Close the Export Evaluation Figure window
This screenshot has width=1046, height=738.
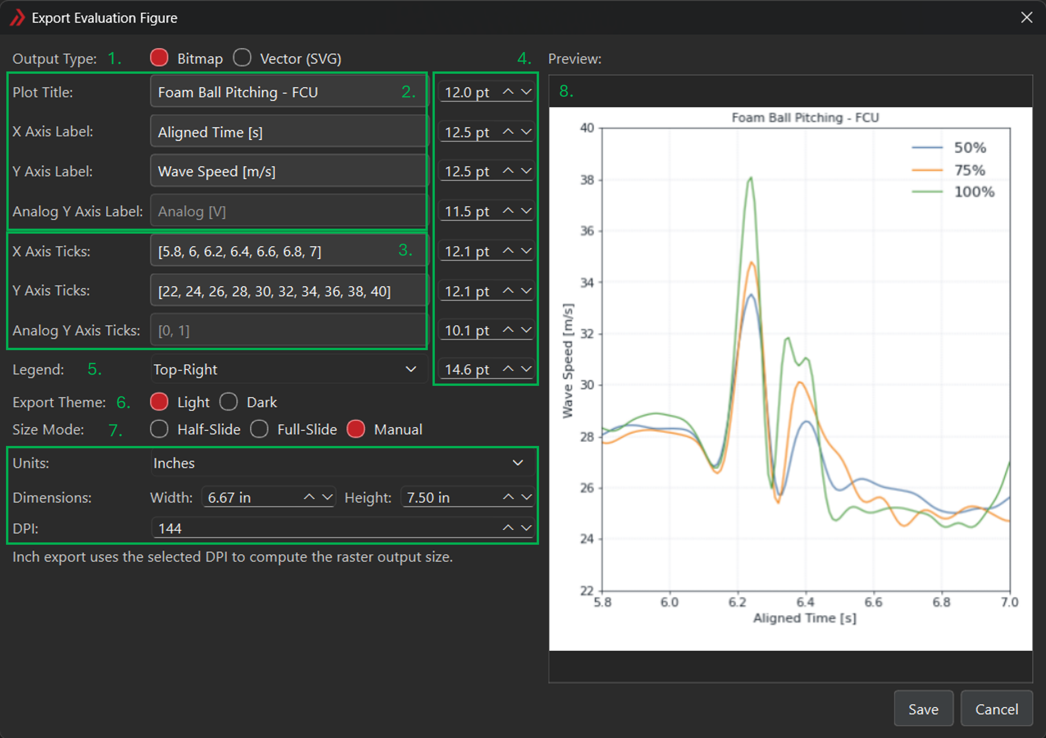coord(1026,17)
